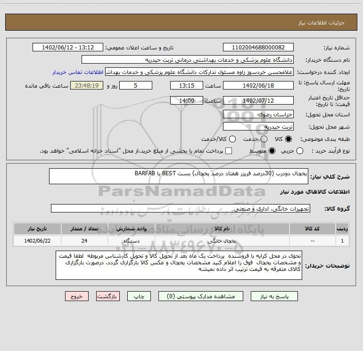Click the buyer notes text area
The height and width of the screenshot is (351, 363).
click(179, 265)
